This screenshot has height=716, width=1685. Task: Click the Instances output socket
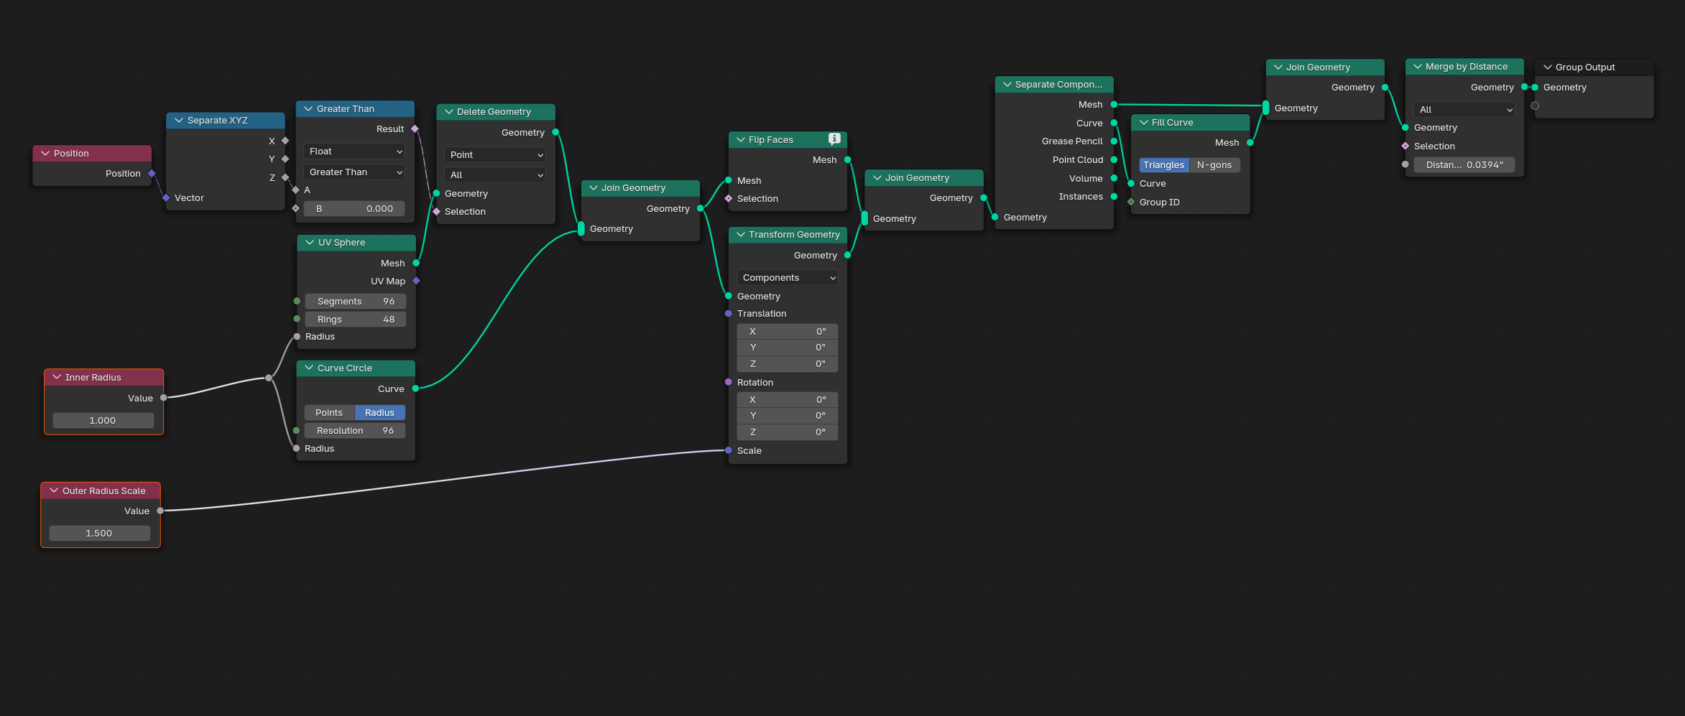click(x=1114, y=196)
